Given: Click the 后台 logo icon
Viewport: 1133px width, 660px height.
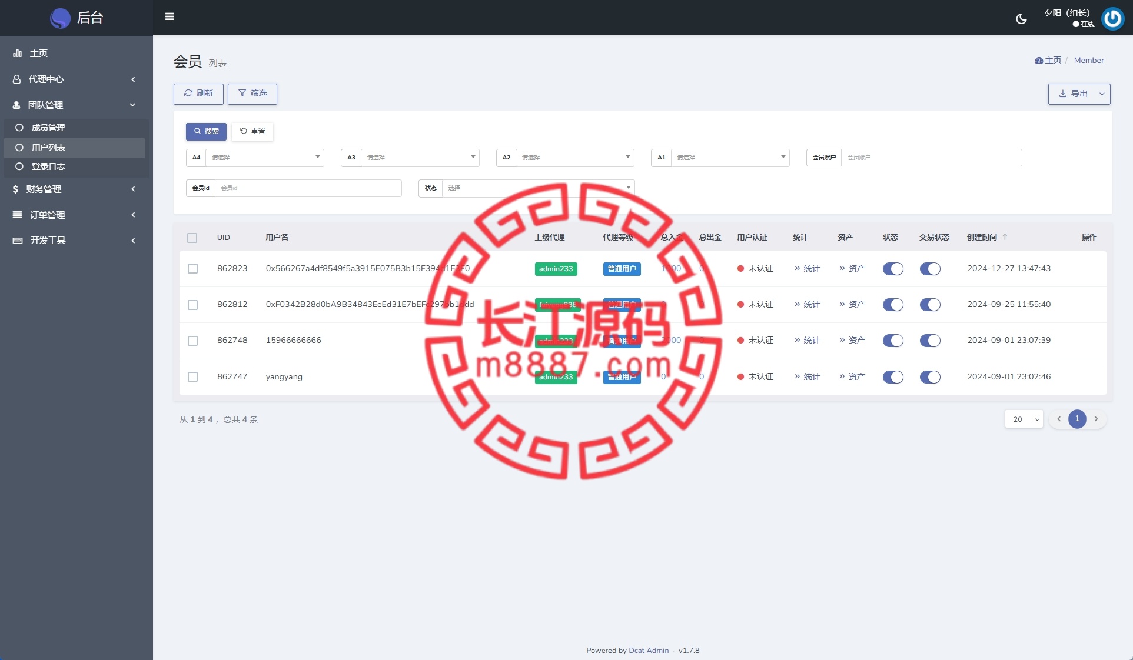Looking at the screenshot, I should coord(60,18).
